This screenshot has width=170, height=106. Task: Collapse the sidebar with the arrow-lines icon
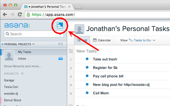point(60,44)
